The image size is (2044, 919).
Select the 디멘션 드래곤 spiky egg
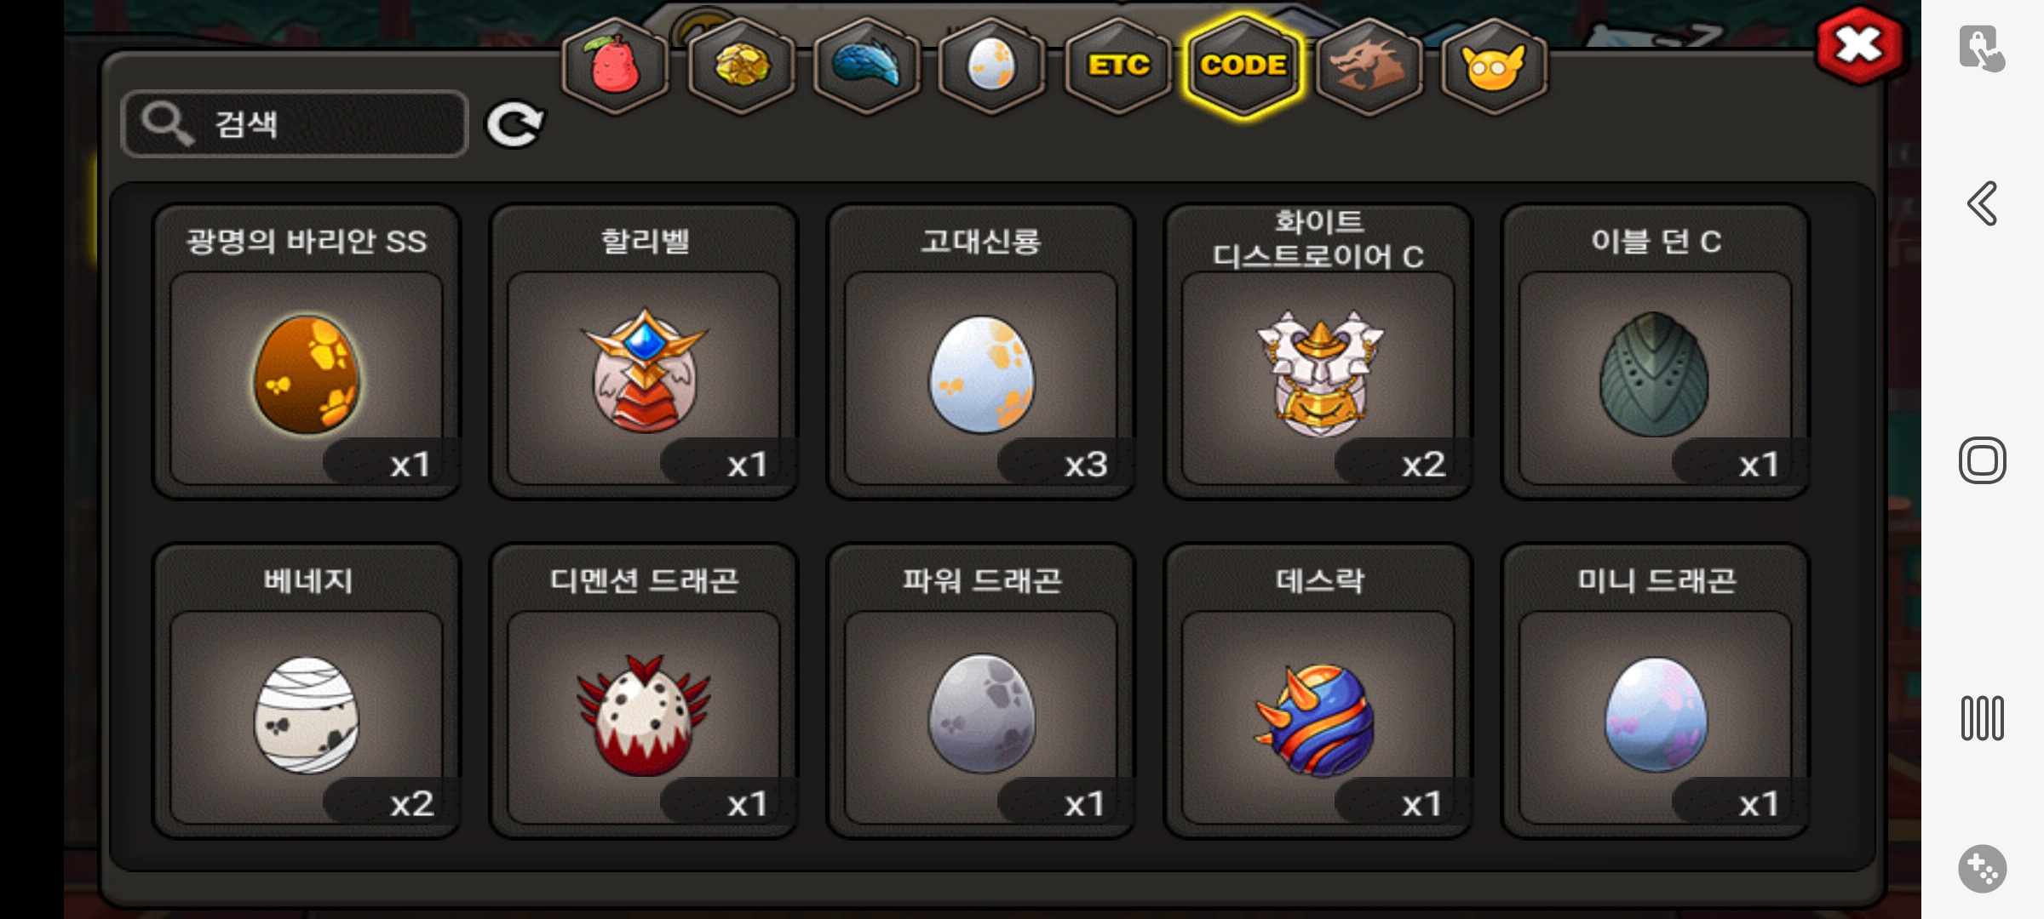[644, 691]
